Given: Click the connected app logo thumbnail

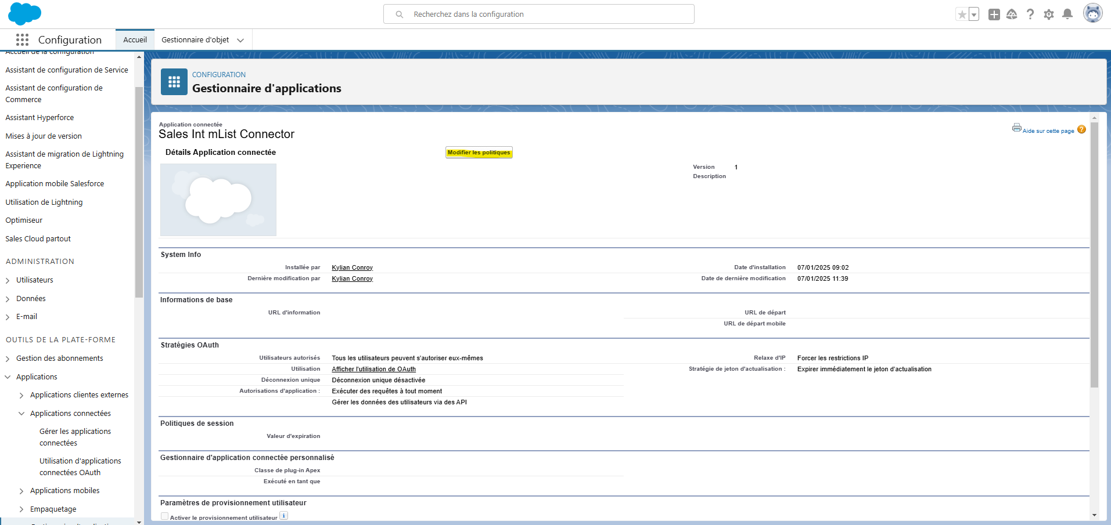Looking at the screenshot, I should click(x=218, y=200).
